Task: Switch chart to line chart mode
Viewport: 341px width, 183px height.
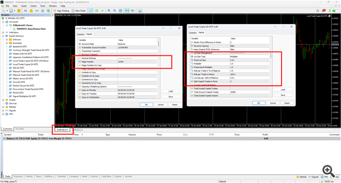Action: [x=102, y=10]
